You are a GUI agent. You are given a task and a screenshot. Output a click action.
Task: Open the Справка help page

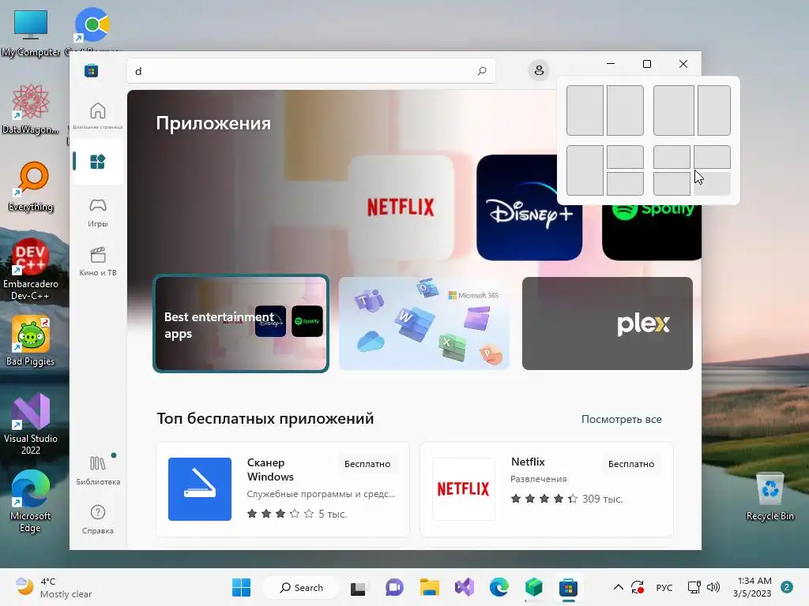(97, 519)
